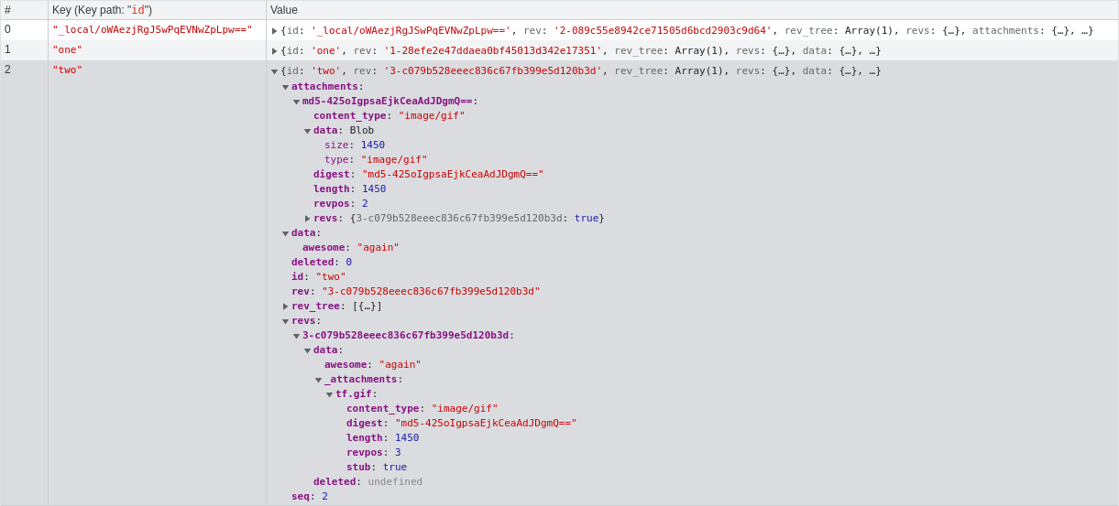
Task: Click the Value column header
Action: coord(692,10)
